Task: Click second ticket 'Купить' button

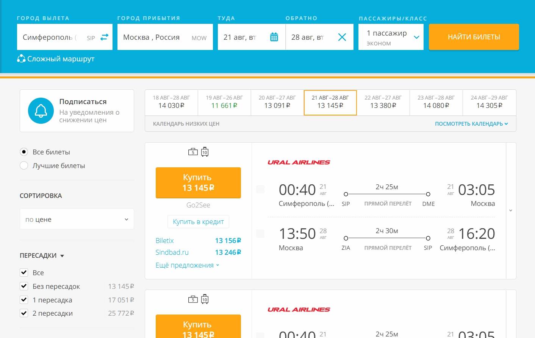Action: pyautogui.click(x=198, y=326)
